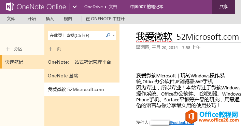Open the 文件 menu
Image resolution: width=241 pixels, height=126 pixels.
tap(11, 19)
